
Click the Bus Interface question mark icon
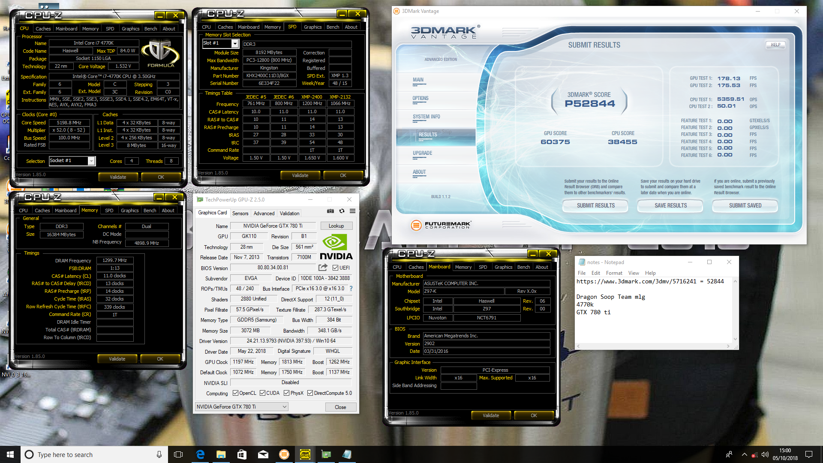click(x=351, y=289)
